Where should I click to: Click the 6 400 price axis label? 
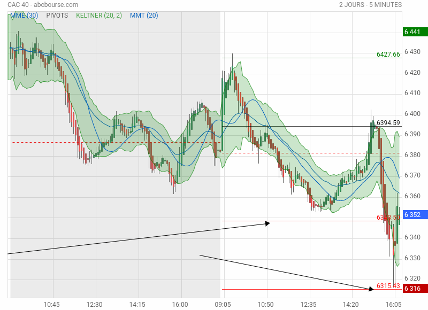pyautogui.click(x=412, y=114)
